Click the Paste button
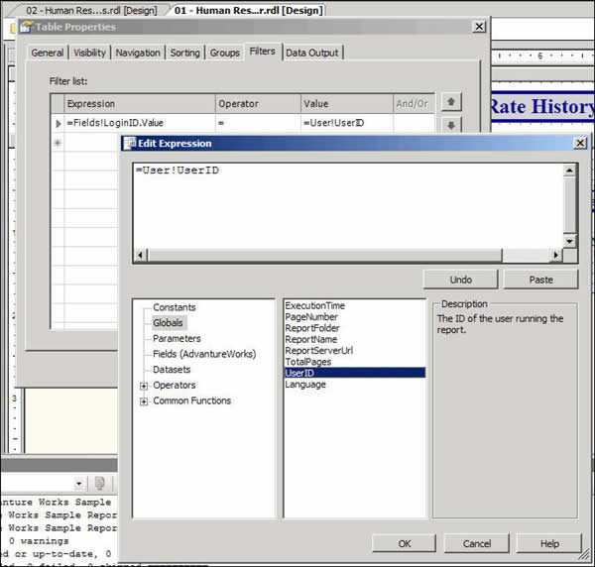 (x=540, y=280)
